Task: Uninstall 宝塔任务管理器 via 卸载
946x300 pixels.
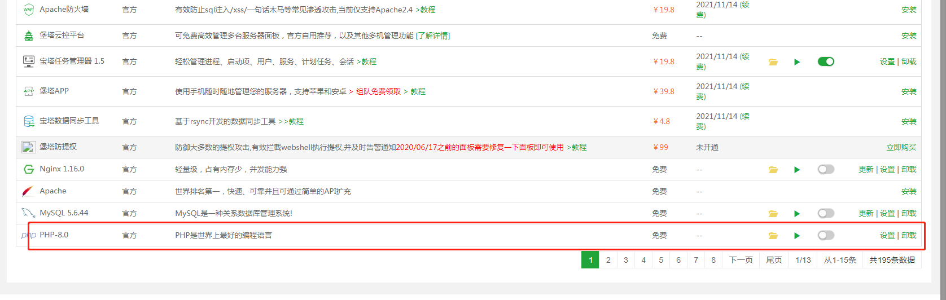Action: 909,61
